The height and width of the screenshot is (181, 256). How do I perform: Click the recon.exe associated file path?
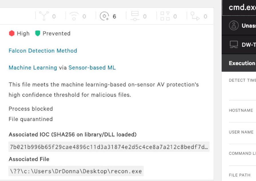[x=76, y=171]
